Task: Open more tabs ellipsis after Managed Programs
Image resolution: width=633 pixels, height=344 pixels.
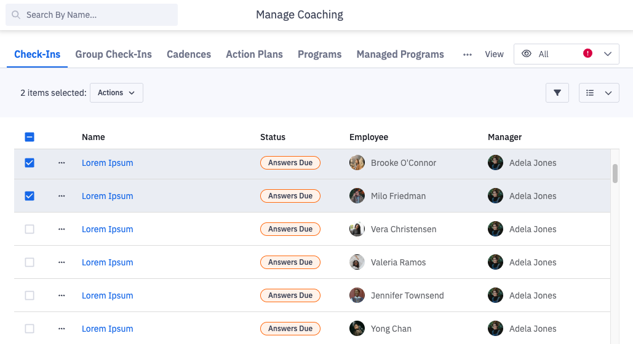Action: click(468, 54)
